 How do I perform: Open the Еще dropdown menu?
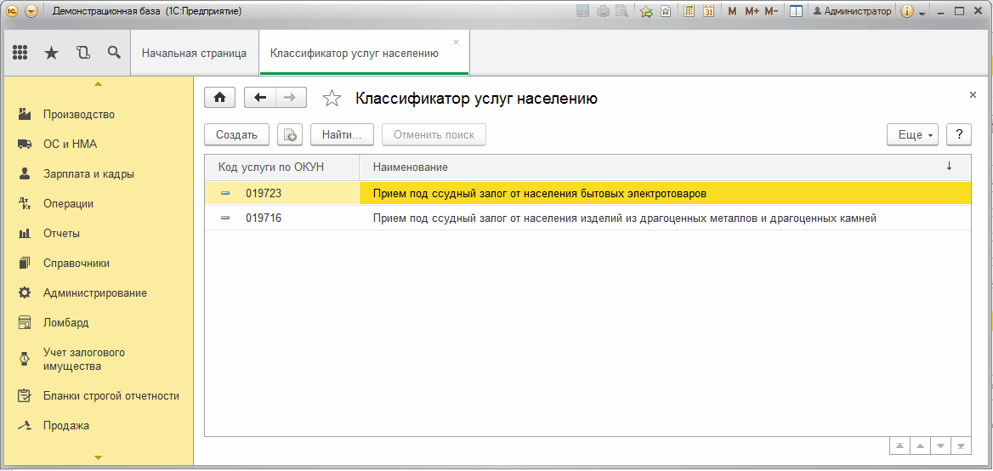point(914,134)
